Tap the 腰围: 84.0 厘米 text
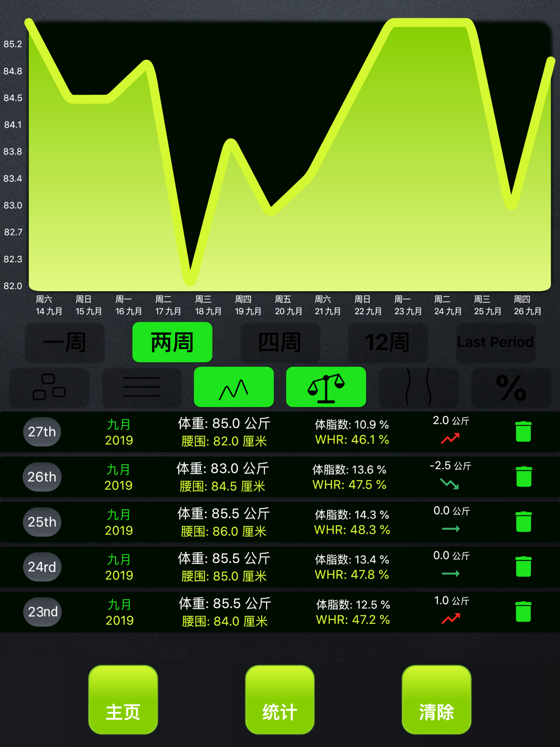This screenshot has height=747, width=560. click(225, 621)
